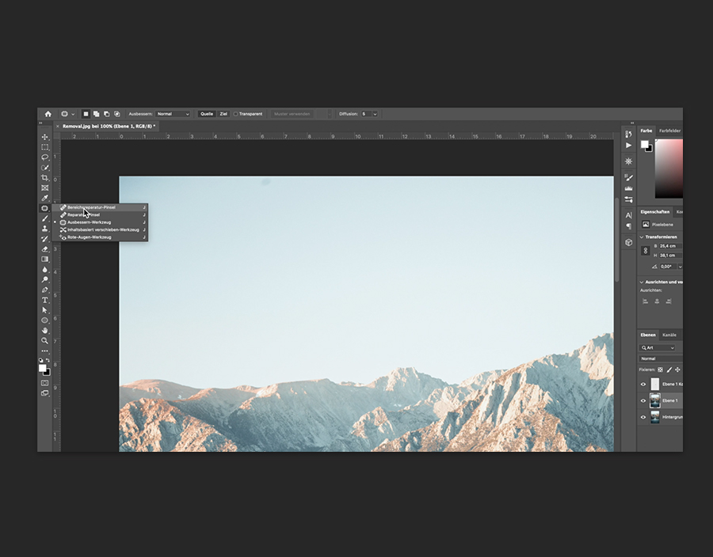
Task: Select the Pen tool
Action: click(x=44, y=290)
